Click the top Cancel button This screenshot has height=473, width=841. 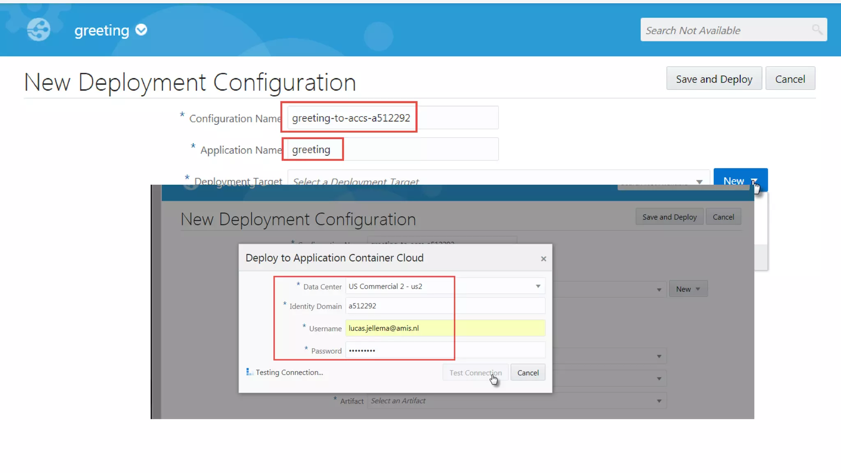pyautogui.click(x=790, y=79)
